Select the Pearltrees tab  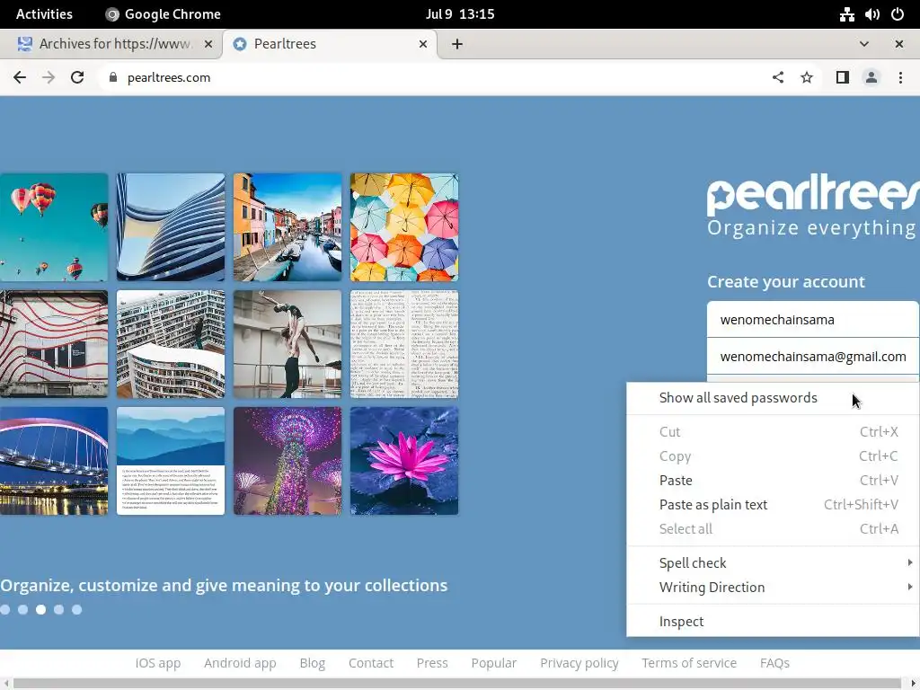click(x=330, y=44)
